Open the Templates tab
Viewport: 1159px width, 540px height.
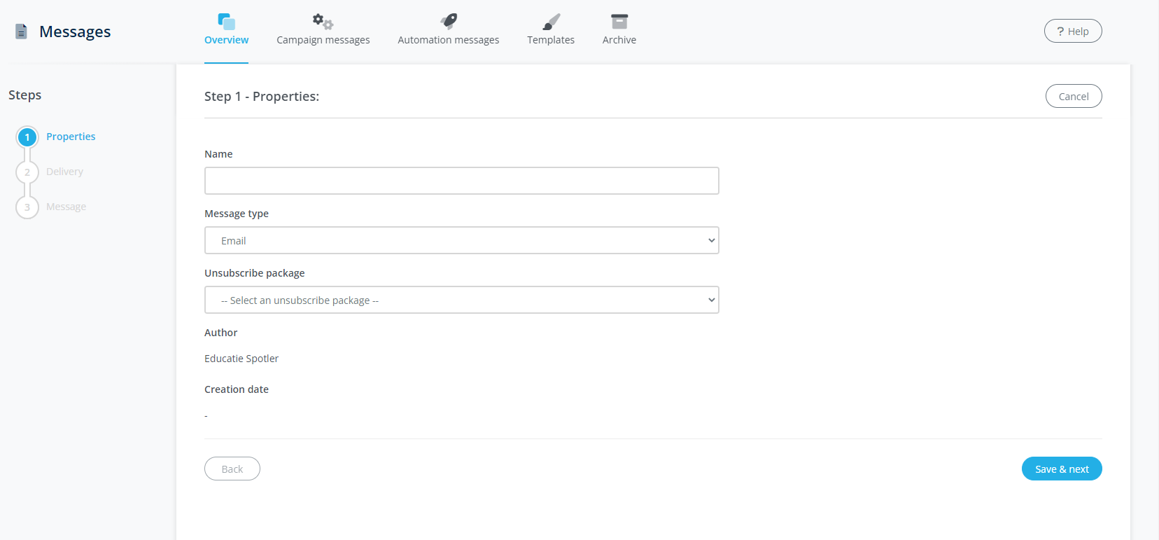pyautogui.click(x=551, y=40)
